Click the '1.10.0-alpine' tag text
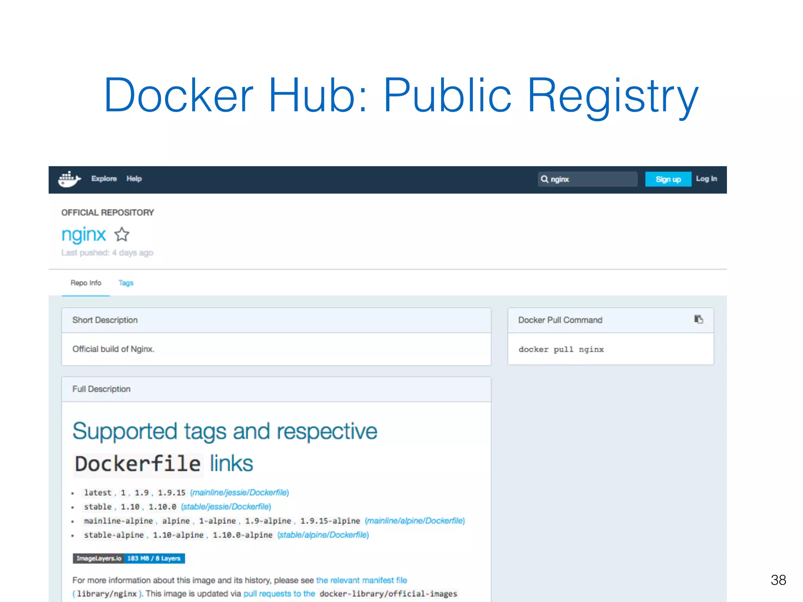The width and height of the screenshot is (803, 602). tap(242, 535)
